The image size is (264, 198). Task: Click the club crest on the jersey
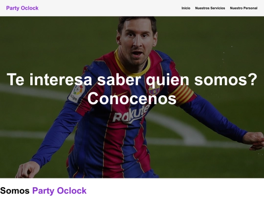[154, 88]
